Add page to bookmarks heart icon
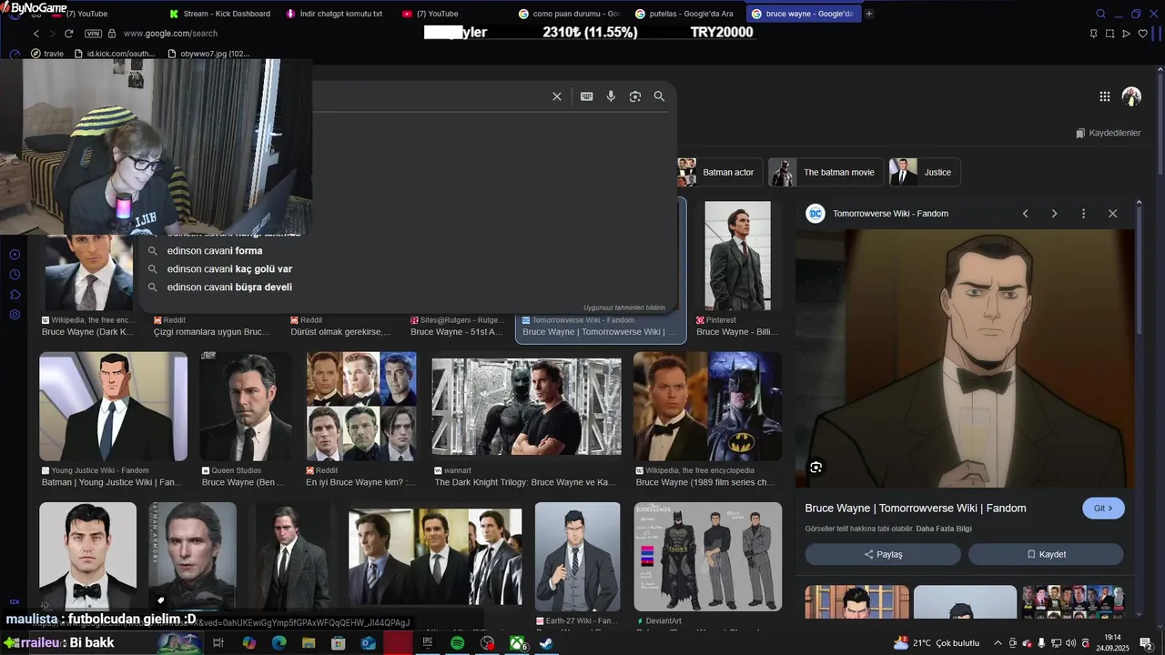This screenshot has width=1165, height=655. [x=1143, y=34]
